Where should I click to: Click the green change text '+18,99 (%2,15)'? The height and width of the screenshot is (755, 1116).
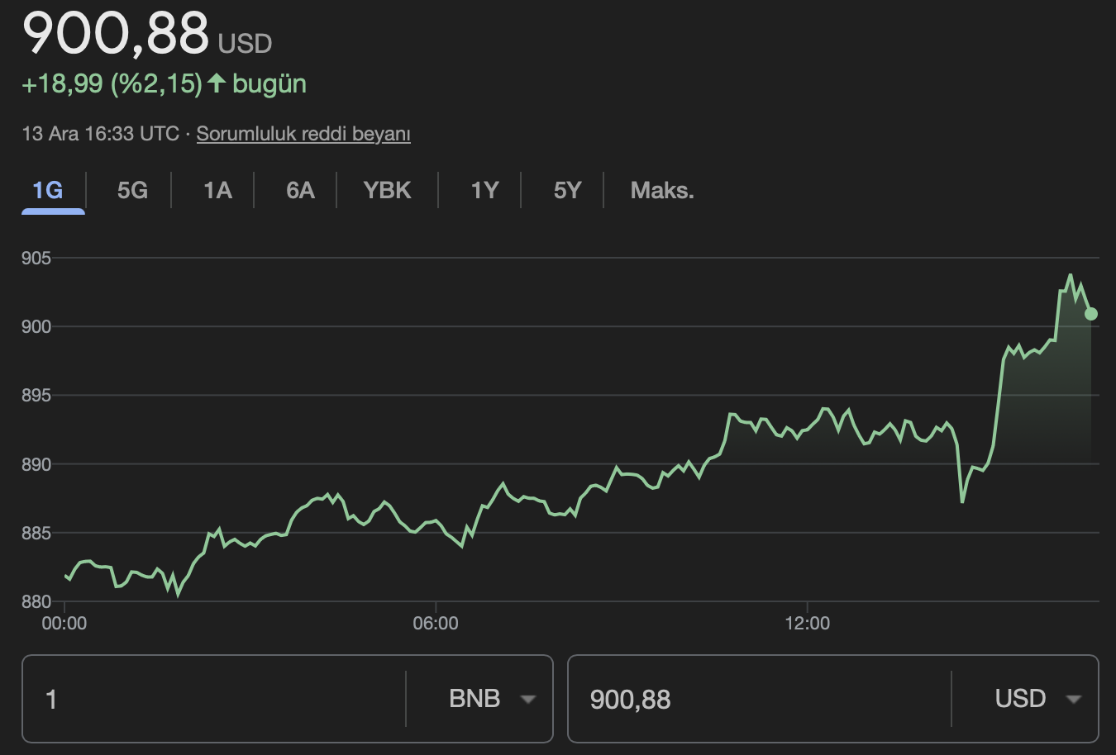click(x=112, y=83)
